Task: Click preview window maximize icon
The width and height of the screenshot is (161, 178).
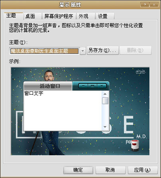Action: (x=92, y=86)
